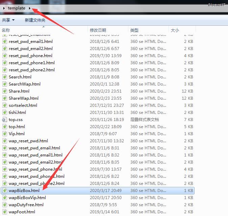This screenshot has width=228, height=216.
Task: Select the wapBizBoxVip.html file name
Action: point(27,198)
